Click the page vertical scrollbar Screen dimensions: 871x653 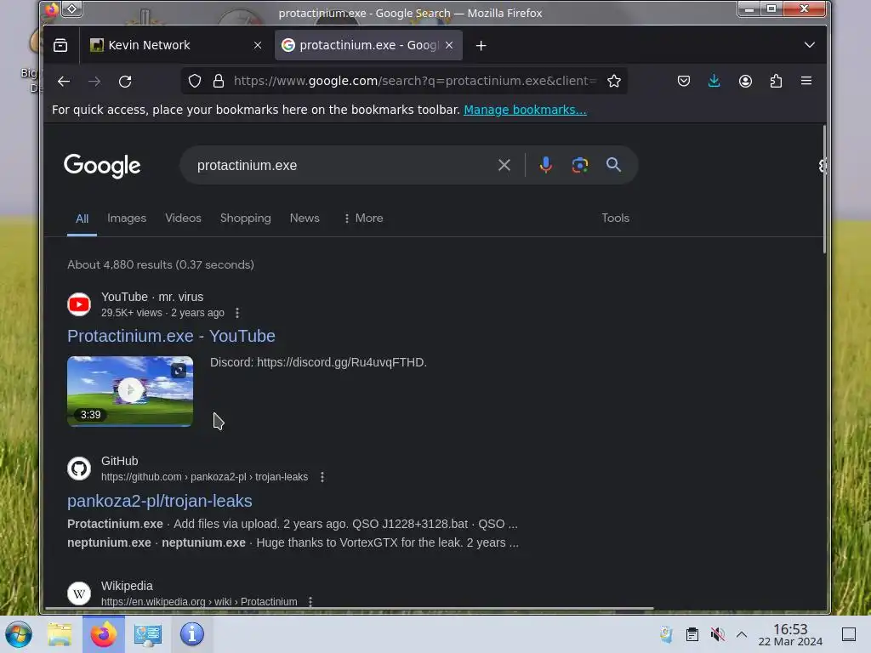coord(824,189)
